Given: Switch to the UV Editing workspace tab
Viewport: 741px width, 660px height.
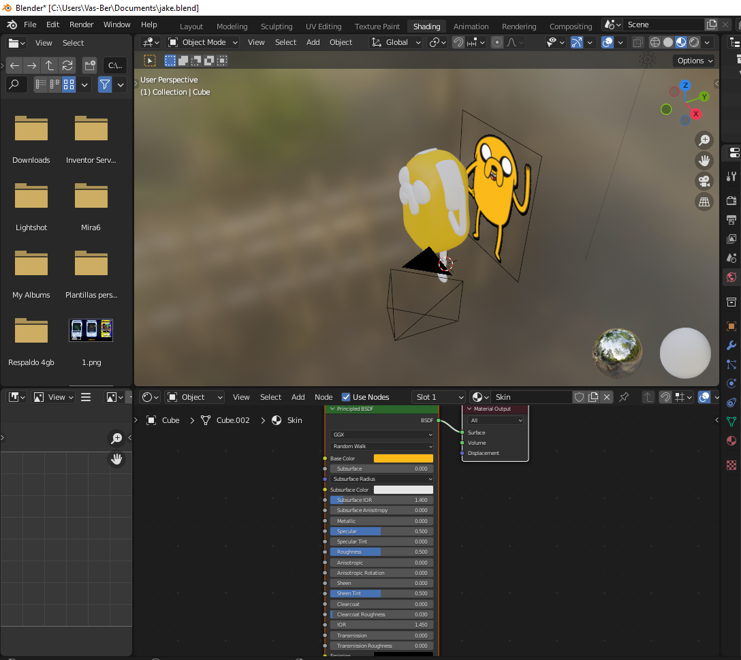Looking at the screenshot, I should tap(324, 27).
